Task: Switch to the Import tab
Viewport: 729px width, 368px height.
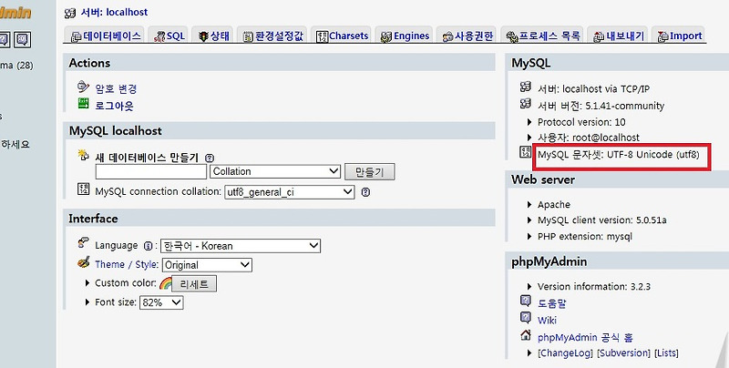Action: (x=679, y=36)
